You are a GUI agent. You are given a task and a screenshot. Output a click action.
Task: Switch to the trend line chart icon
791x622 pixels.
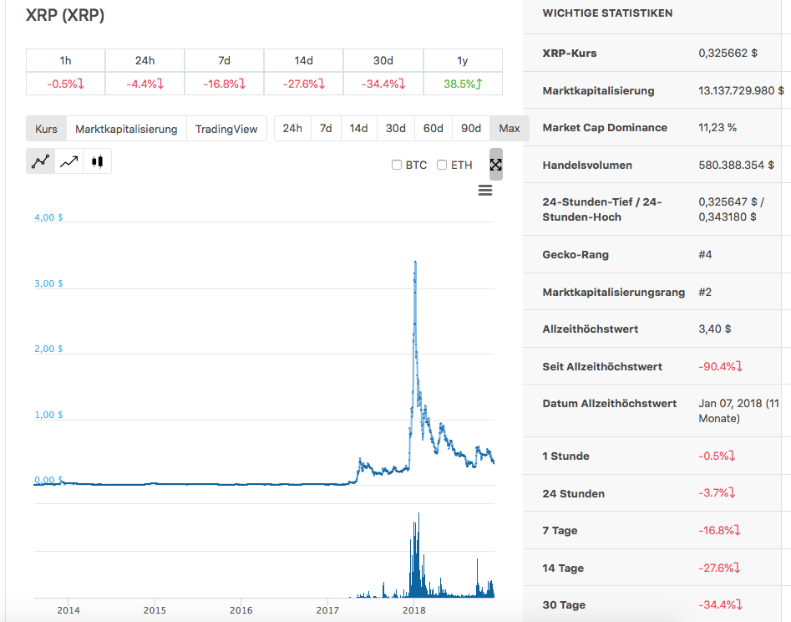[x=68, y=161]
